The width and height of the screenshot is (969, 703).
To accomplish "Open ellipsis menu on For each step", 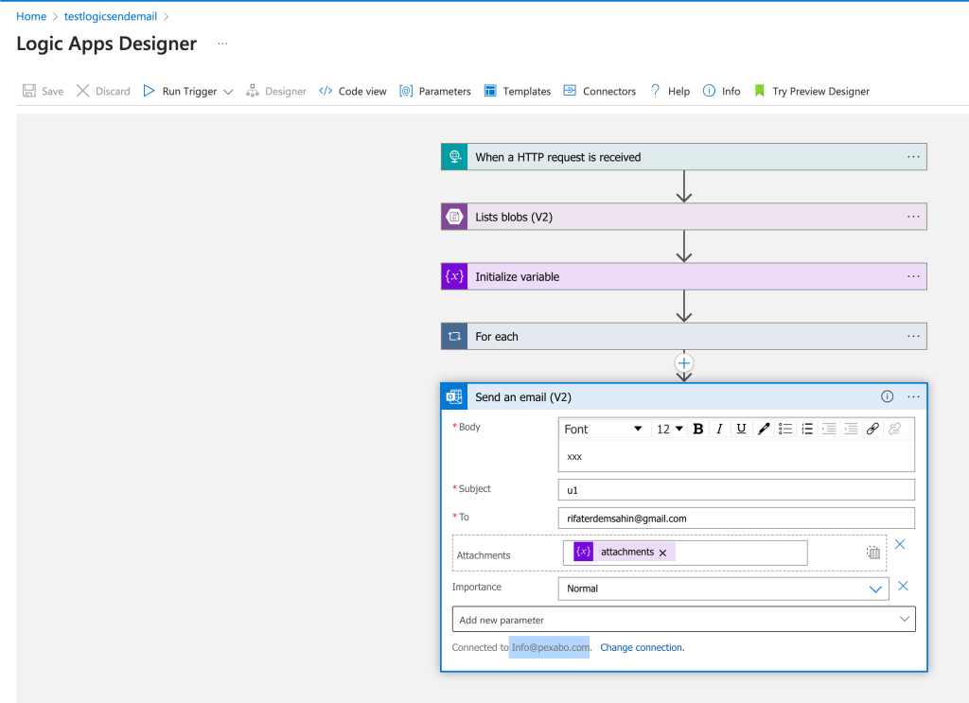I will click(913, 336).
